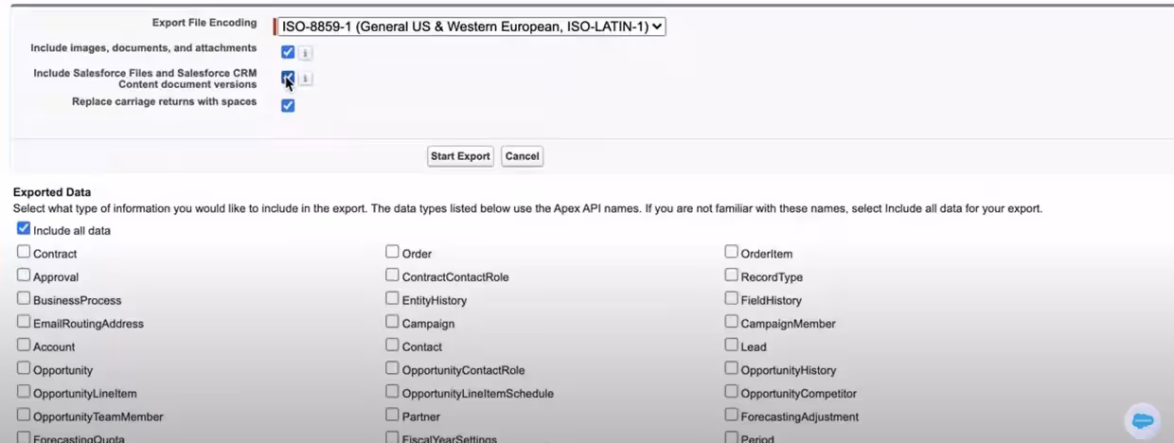Click the Start Export button
The image size is (1174, 443).
click(460, 156)
